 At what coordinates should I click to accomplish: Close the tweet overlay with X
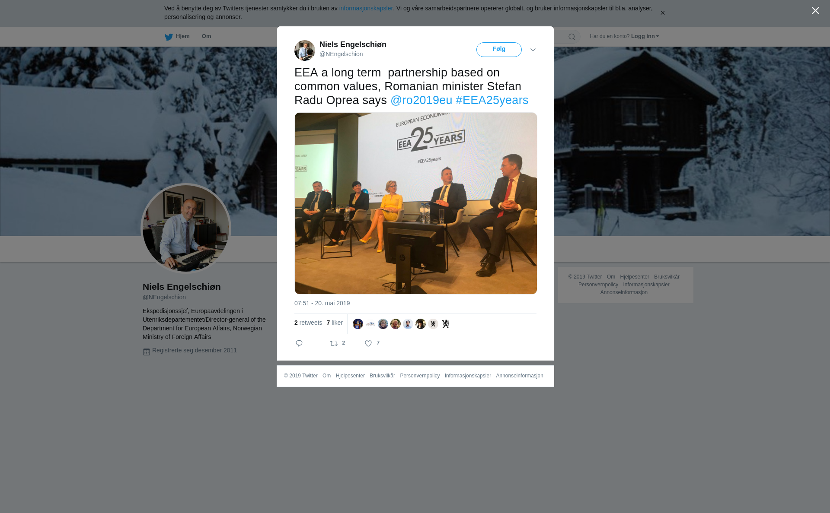tap(815, 11)
